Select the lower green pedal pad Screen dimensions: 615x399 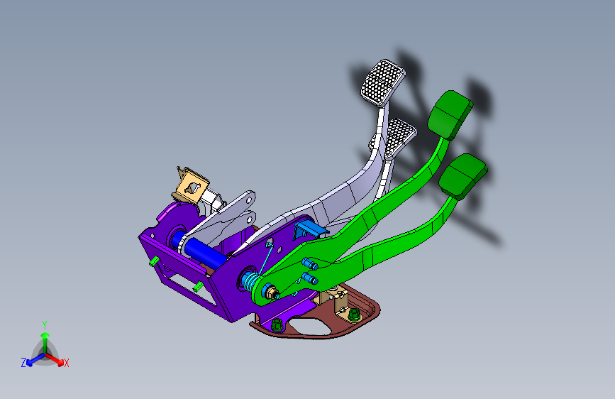(462, 176)
